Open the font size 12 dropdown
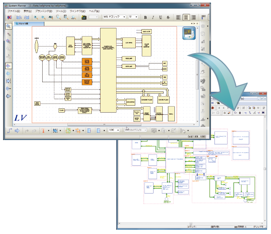Image resolution: width=271 pixels, height=234 pixels. point(133,17)
